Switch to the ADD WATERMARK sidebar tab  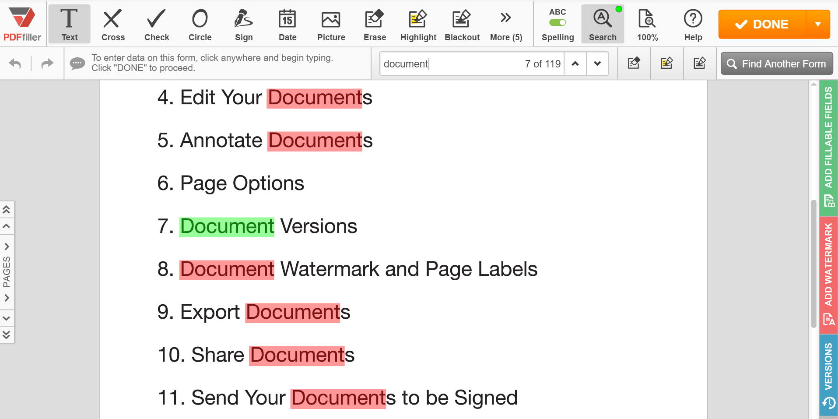[x=828, y=271]
